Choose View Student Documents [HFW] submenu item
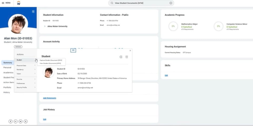This screenshot has width=253, height=126. point(50,63)
